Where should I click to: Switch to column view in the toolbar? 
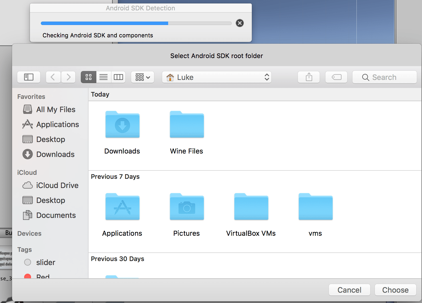point(118,77)
